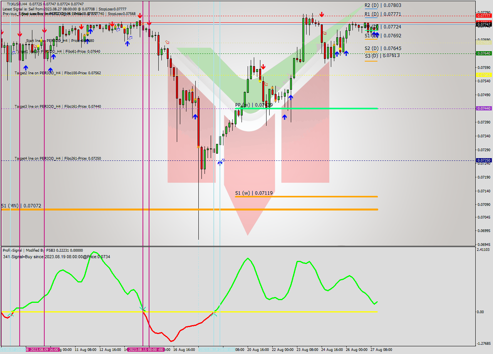
Task: Click the magenta 2023.08.15 00:00 date tag
Action: (146, 350)
